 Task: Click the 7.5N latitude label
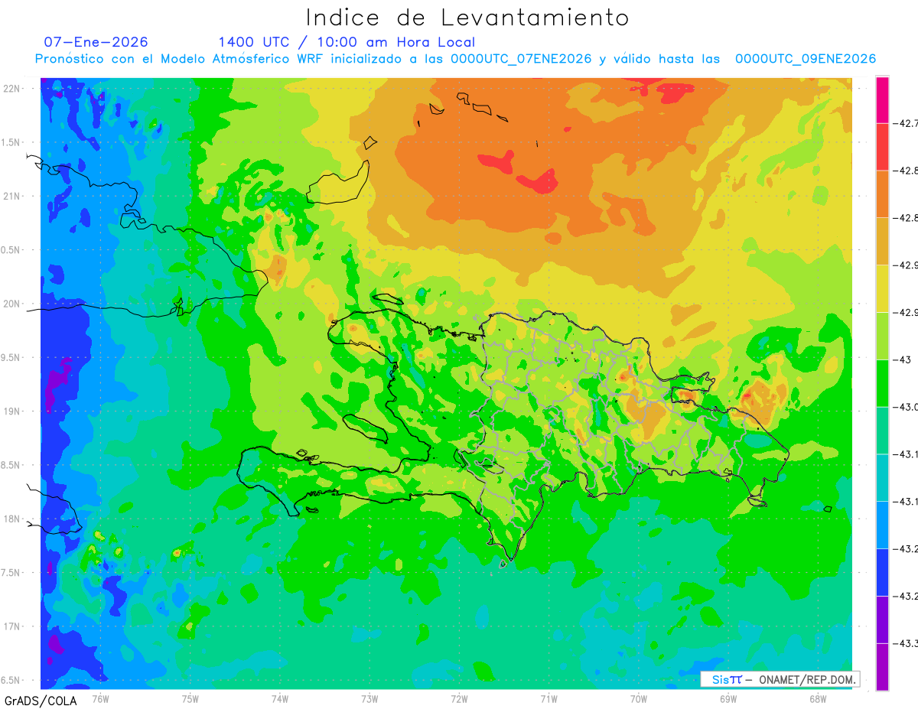[x=11, y=572]
